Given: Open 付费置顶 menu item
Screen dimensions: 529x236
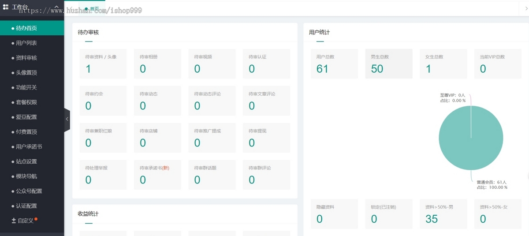Looking at the screenshot, I should click(32, 132).
